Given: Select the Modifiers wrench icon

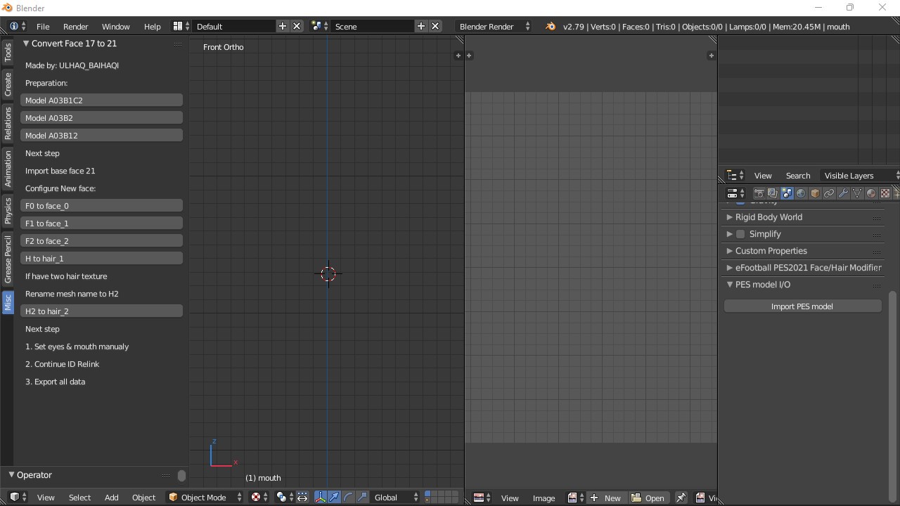Looking at the screenshot, I should coord(843,193).
